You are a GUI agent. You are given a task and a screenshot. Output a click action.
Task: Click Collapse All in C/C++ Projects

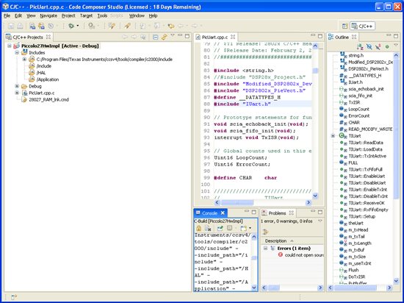pos(156,37)
